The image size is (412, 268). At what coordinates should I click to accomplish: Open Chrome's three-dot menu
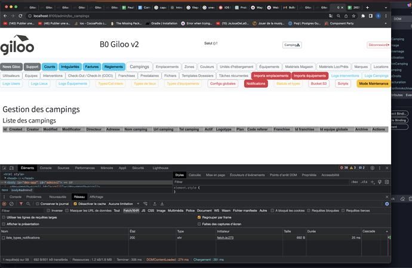(386, 16)
